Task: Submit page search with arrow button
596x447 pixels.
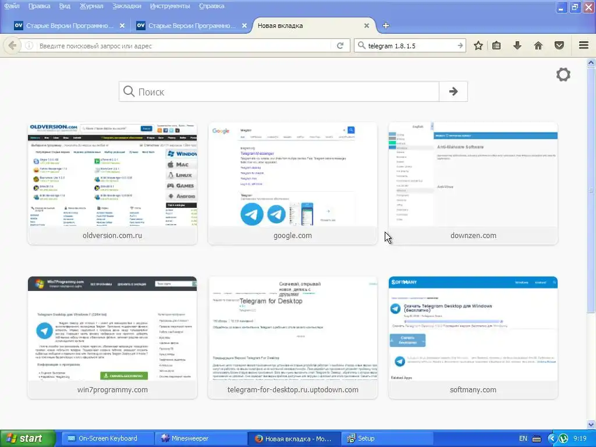Action: click(x=453, y=91)
